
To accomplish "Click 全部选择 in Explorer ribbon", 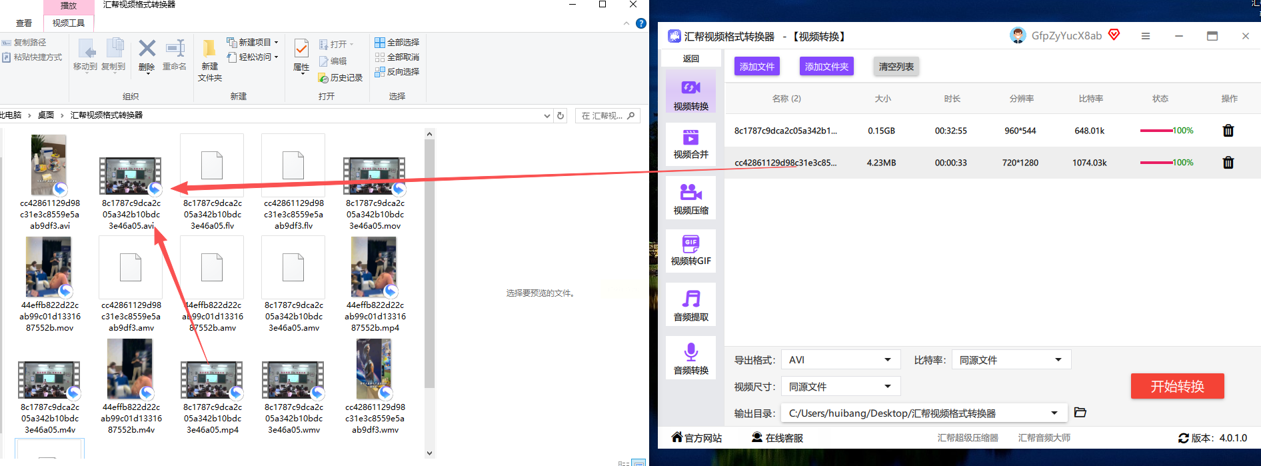I will [397, 42].
